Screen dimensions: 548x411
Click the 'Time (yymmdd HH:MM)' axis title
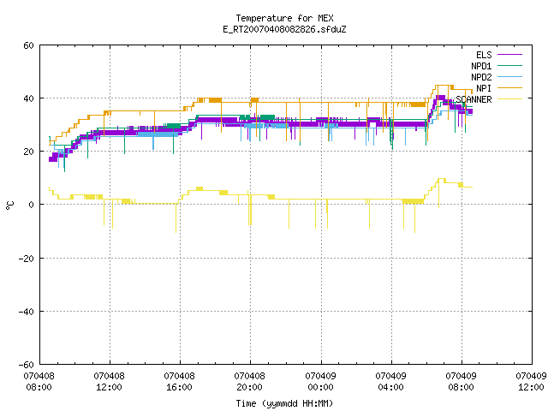pos(284,403)
